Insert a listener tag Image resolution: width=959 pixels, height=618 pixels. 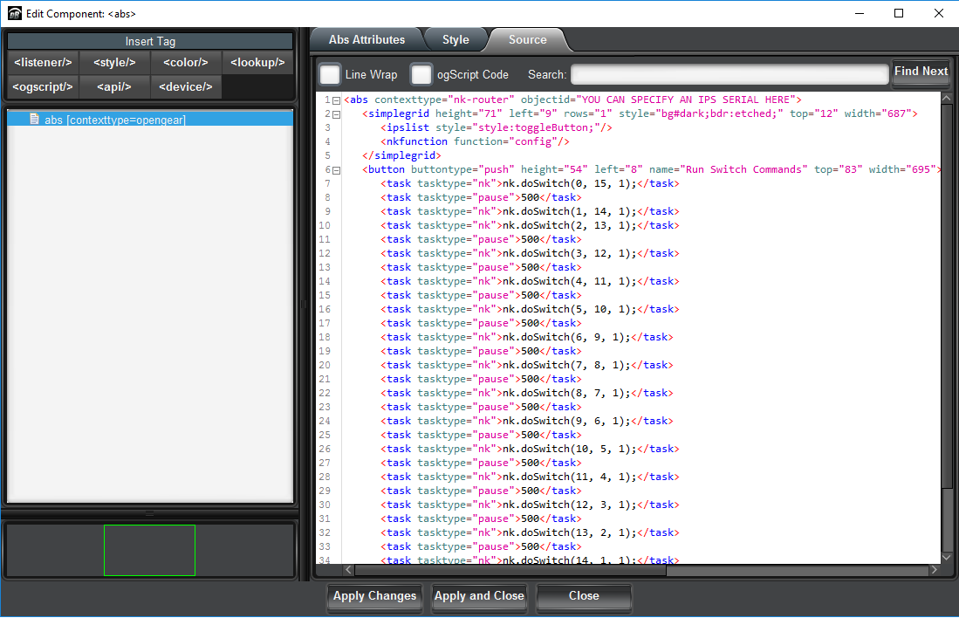click(x=43, y=63)
